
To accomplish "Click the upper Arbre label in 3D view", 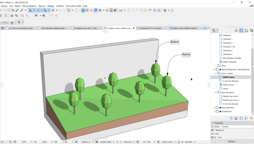I will 175,42.
